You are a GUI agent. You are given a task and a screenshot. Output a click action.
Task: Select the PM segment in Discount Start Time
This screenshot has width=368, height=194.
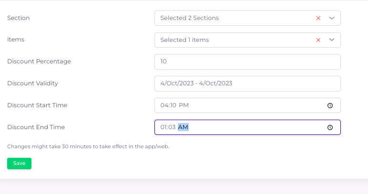[184, 105]
